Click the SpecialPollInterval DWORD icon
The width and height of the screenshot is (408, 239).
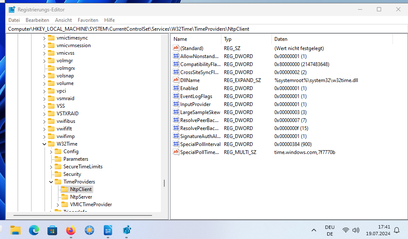point(176,144)
